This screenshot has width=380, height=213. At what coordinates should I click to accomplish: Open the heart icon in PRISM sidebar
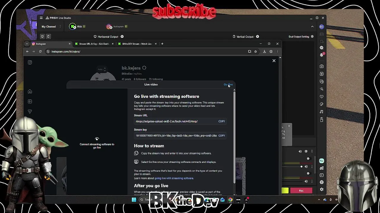pos(322,97)
